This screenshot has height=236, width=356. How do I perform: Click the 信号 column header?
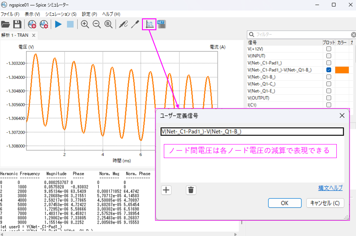[252, 42]
